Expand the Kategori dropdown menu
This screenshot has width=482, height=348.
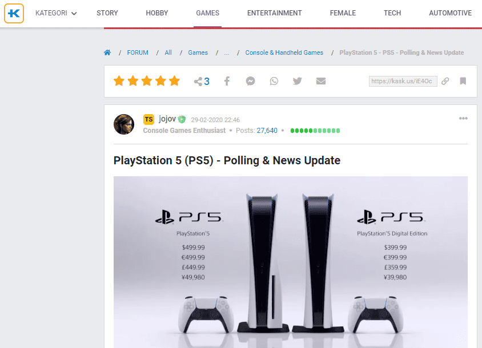tap(56, 13)
